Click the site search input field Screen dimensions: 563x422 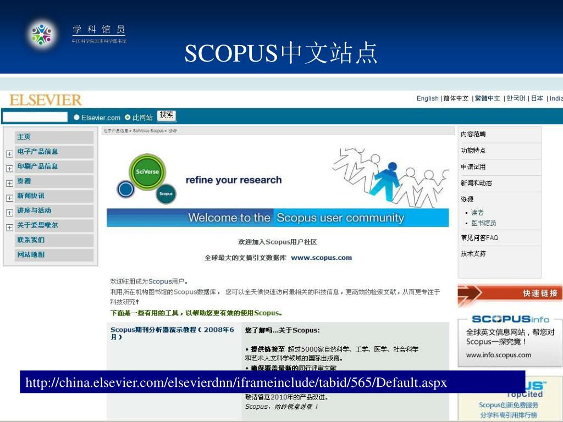(35, 117)
